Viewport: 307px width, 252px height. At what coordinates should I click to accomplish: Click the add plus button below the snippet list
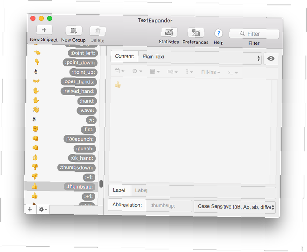[x=30, y=209]
